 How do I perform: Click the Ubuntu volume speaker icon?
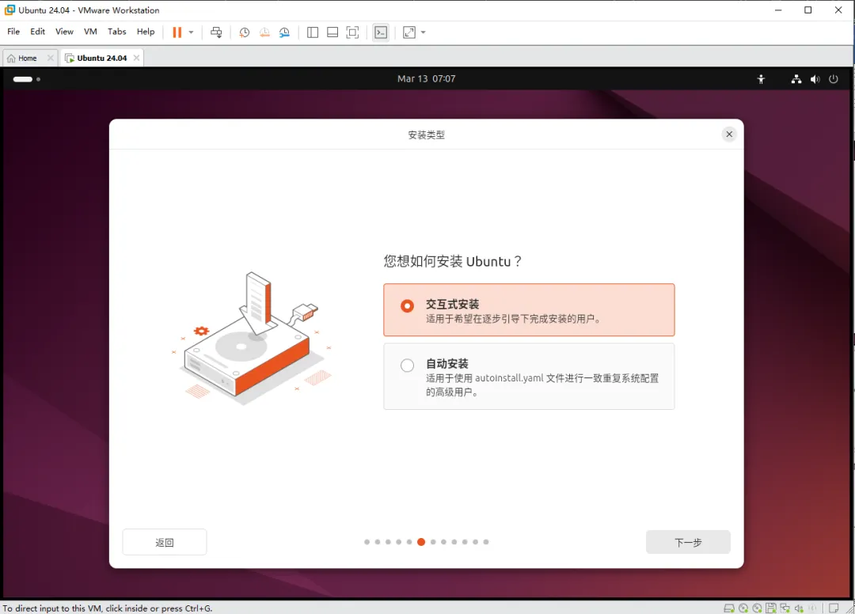pyautogui.click(x=815, y=79)
